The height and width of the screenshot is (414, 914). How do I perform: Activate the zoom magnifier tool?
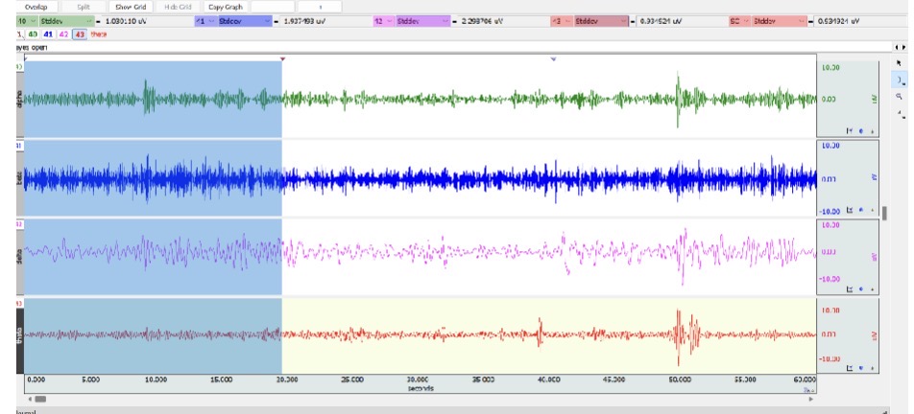point(900,97)
